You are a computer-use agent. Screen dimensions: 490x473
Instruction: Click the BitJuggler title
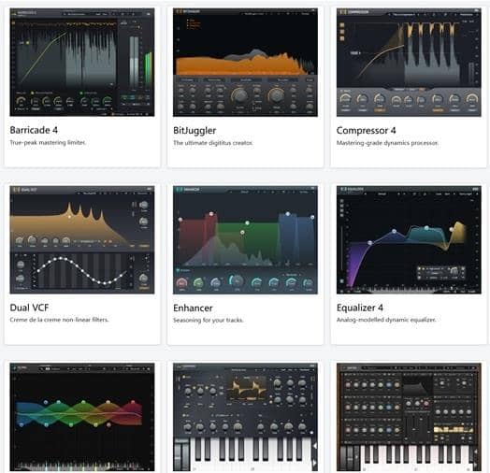pos(195,130)
